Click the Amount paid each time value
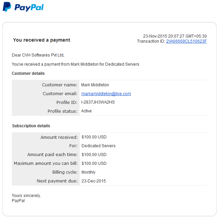The image size is (222, 219). pos(94,155)
